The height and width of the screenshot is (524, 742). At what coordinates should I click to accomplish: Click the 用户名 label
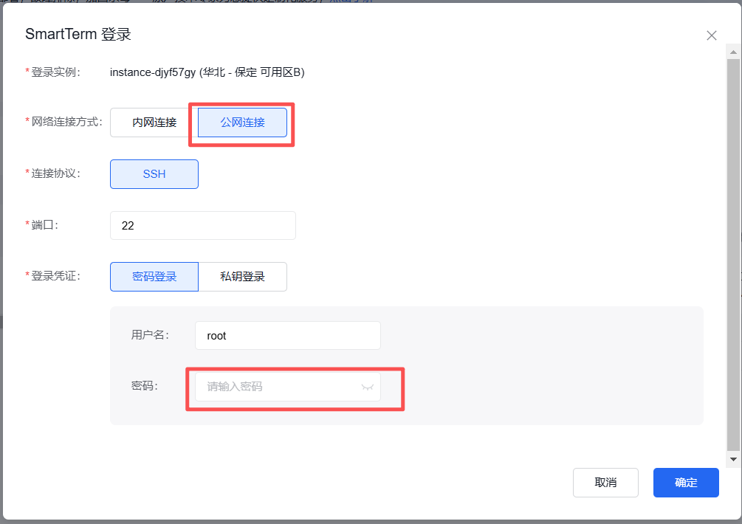click(x=150, y=335)
